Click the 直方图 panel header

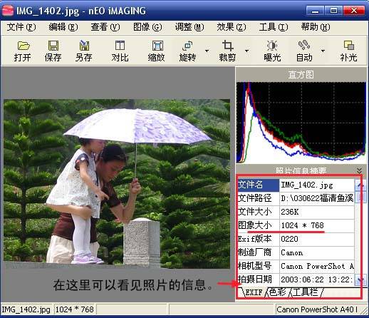click(301, 75)
